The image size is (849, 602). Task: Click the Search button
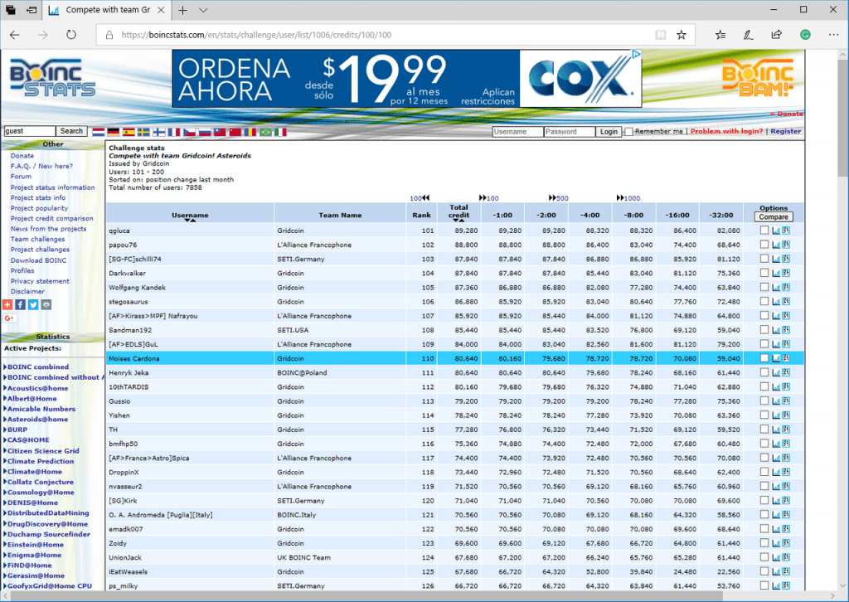71,131
